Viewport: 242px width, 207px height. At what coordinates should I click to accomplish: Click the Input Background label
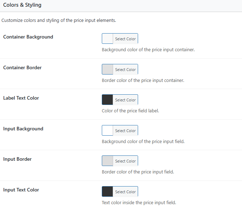(23, 129)
